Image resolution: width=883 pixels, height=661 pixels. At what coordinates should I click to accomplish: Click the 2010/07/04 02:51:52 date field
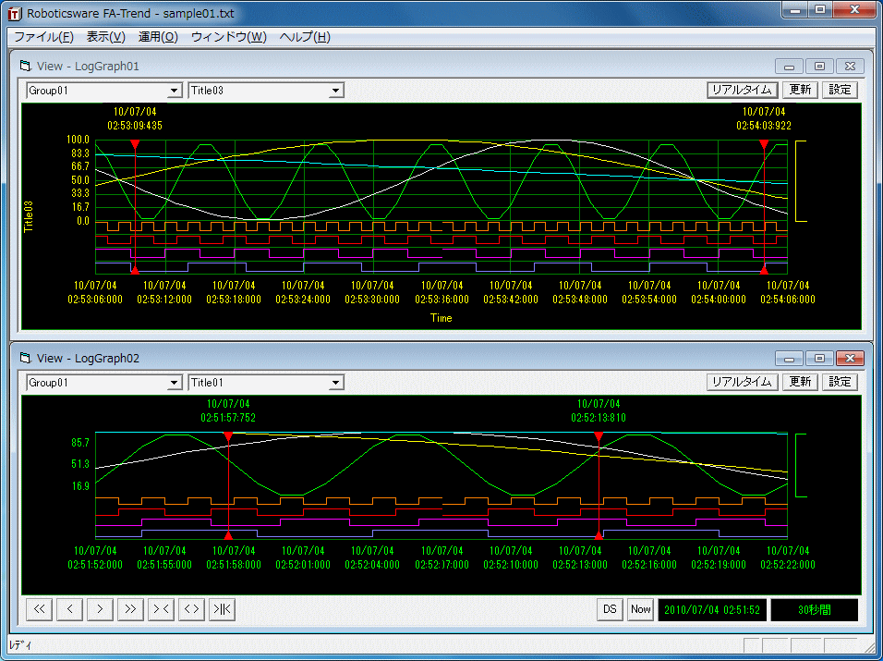click(x=712, y=610)
